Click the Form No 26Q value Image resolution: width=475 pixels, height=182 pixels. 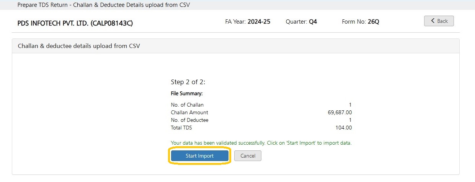click(x=373, y=22)
